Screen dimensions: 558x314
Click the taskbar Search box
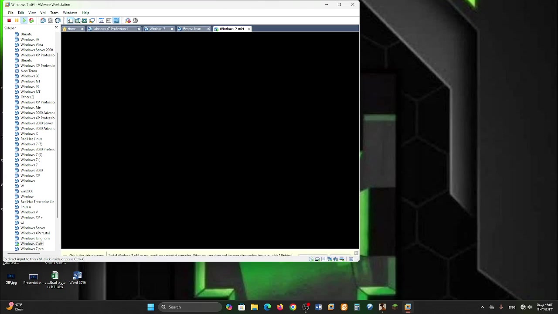pos(190,307)
